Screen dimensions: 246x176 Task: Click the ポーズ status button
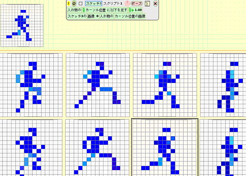point(137,4)
